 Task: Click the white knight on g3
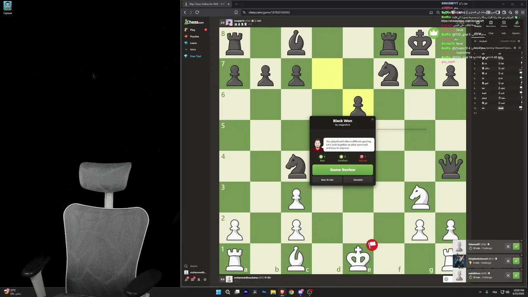click(x=420, y=197)
